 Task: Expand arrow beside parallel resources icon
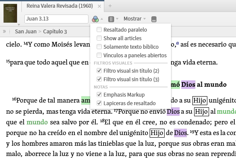coord(117,19)
